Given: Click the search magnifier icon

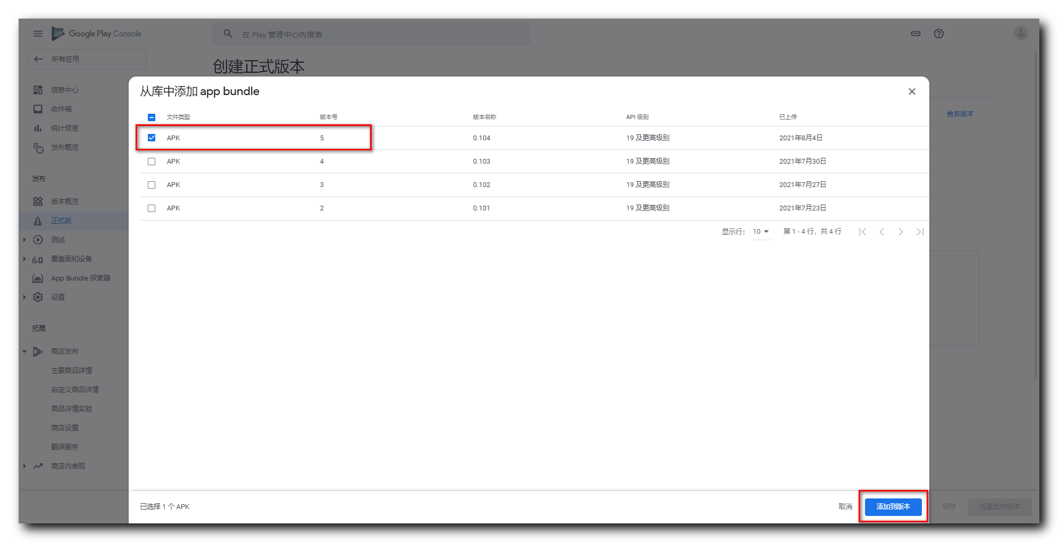Looking at the screenshot, I should pyautogui.click(x=228, y=33).
